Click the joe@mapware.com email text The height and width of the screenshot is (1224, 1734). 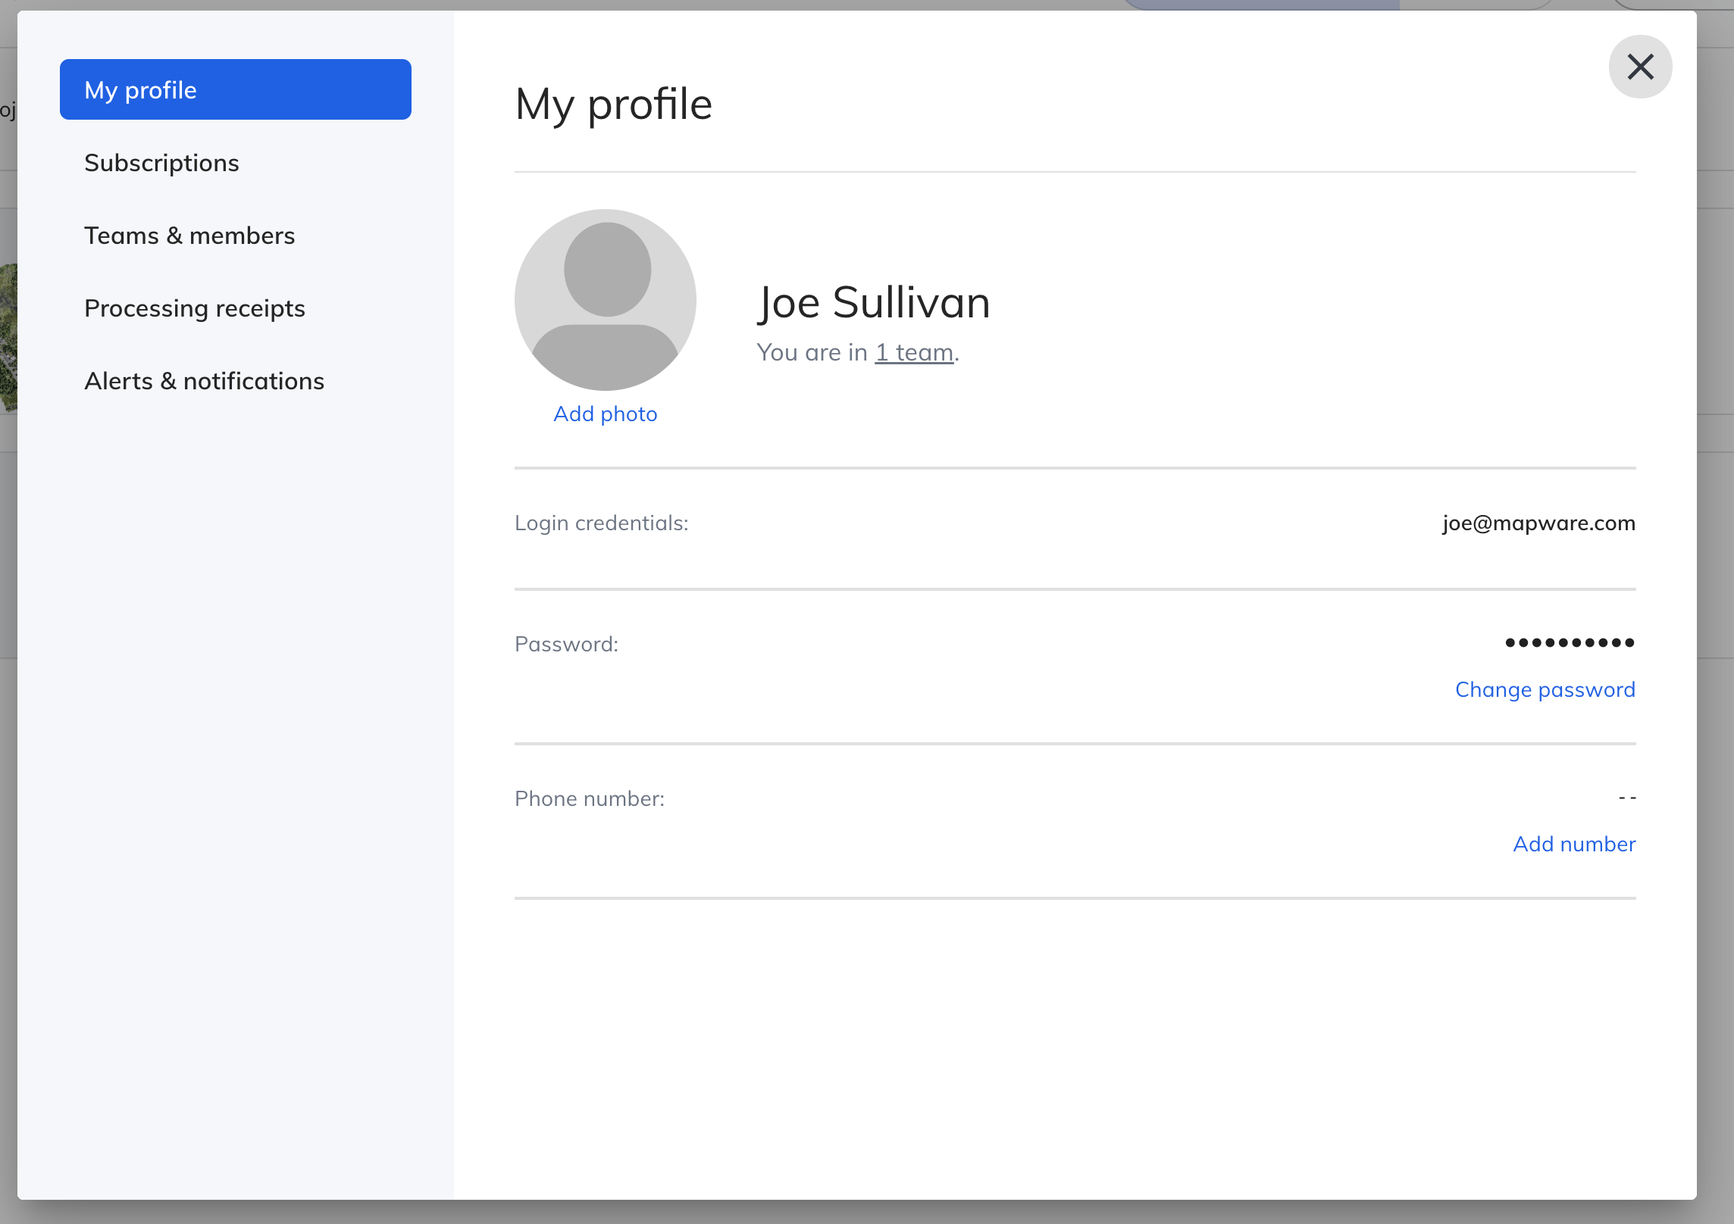(x=1538, y=523)
